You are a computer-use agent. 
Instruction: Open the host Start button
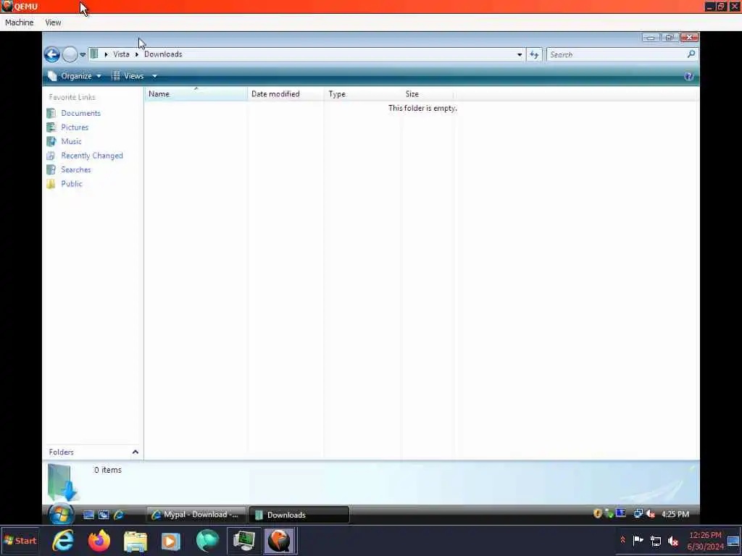(20, 541)
